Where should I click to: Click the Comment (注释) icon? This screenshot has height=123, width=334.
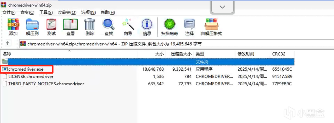(189, 24)
